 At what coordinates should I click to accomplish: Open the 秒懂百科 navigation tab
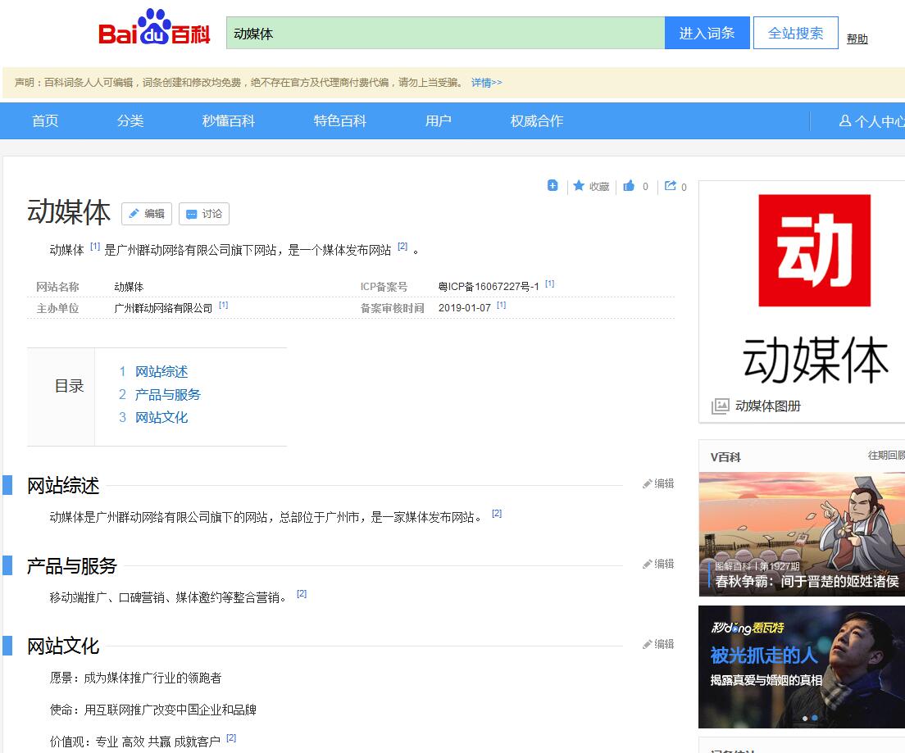click(229, 120)
